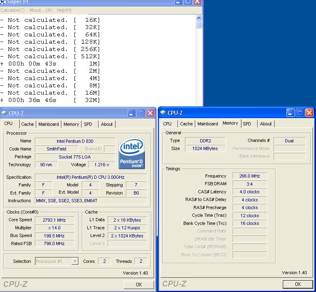Click the Core Speed 2793.1 MHz value
Viewport: 316px width, 292px height.
(54, 220)
